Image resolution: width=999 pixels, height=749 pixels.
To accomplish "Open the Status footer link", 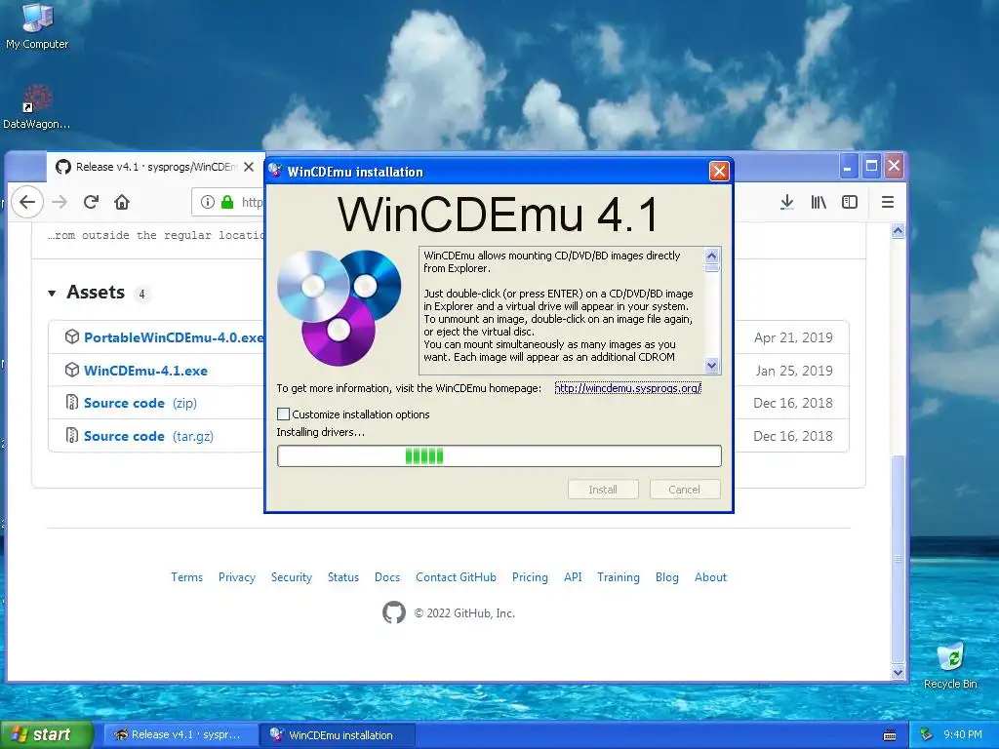I will tap(343, 577).
